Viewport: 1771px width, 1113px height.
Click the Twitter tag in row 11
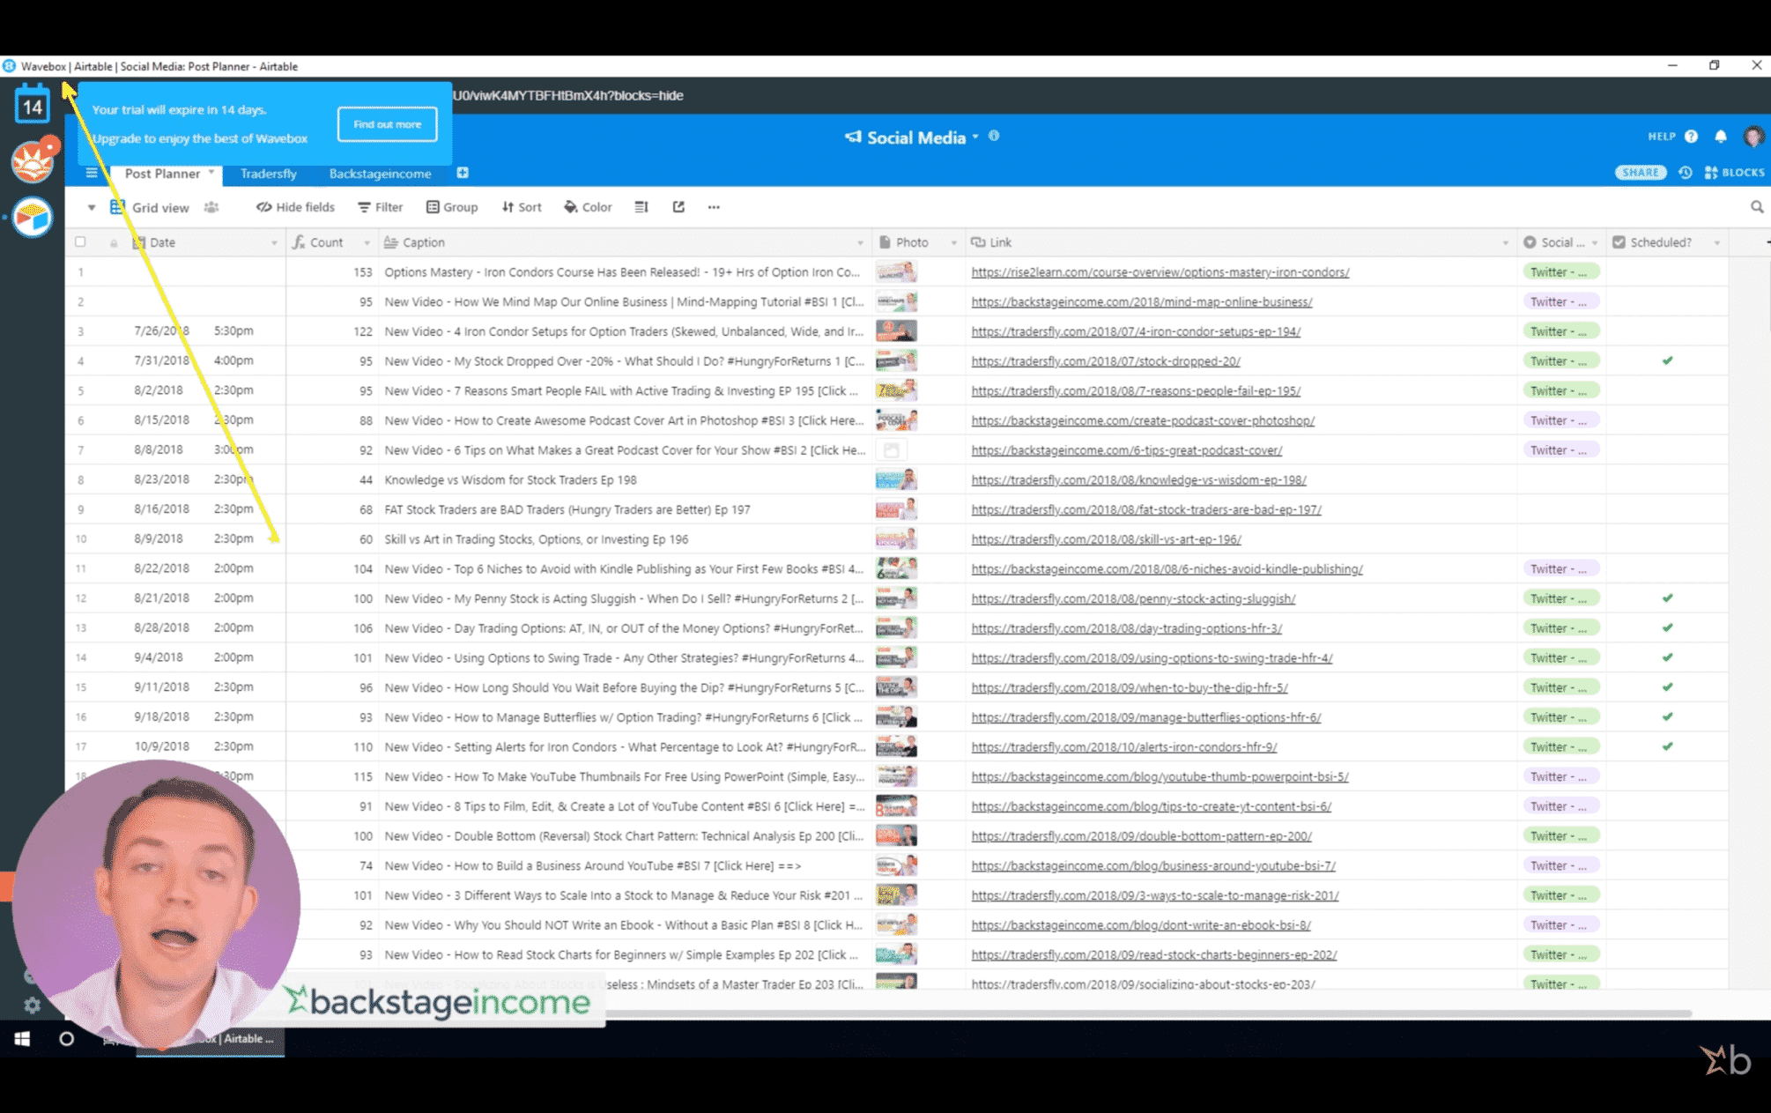click(x=1561, y=569)
